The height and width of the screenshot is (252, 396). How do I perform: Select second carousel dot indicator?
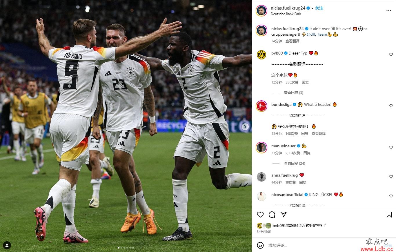122,248
